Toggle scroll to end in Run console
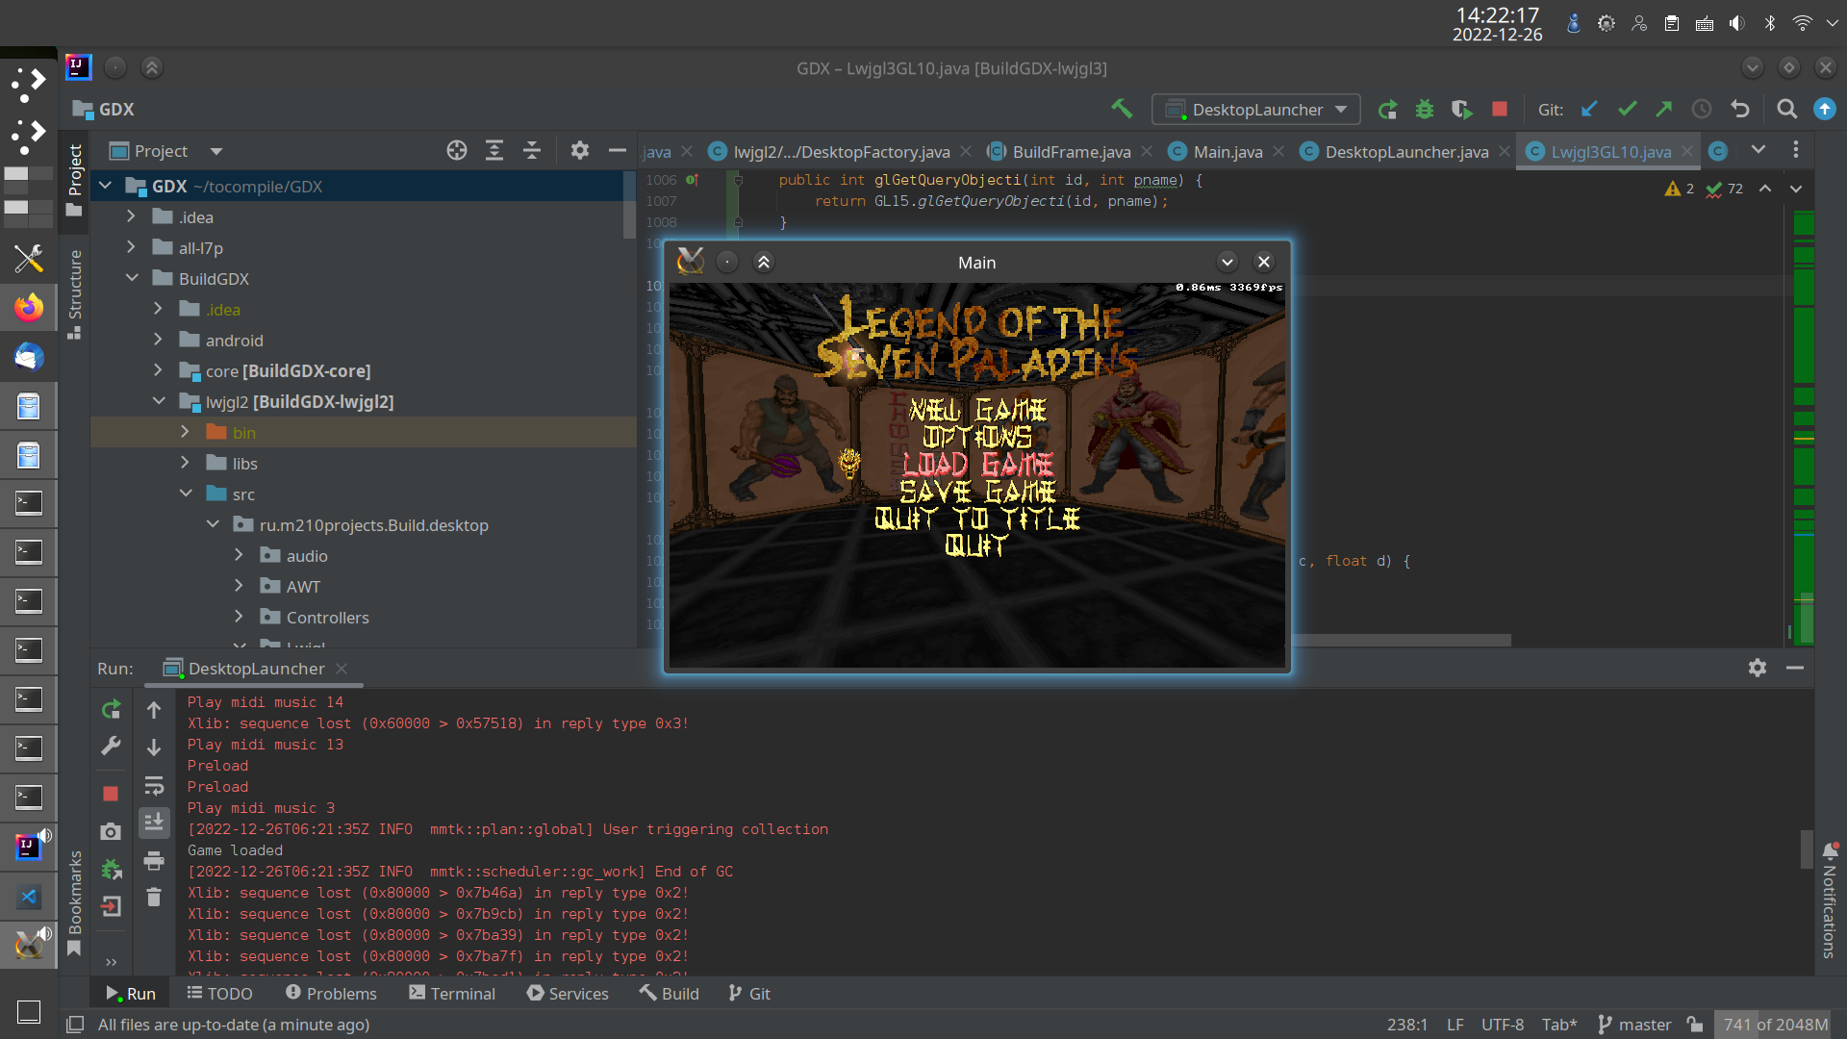This screenshot has height=1039, width=1847. point(154,823)
